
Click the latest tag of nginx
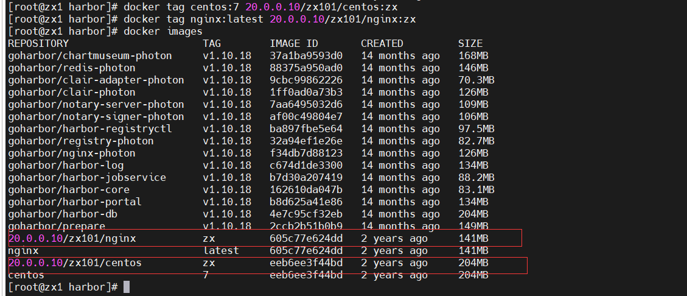click(221, 251)
